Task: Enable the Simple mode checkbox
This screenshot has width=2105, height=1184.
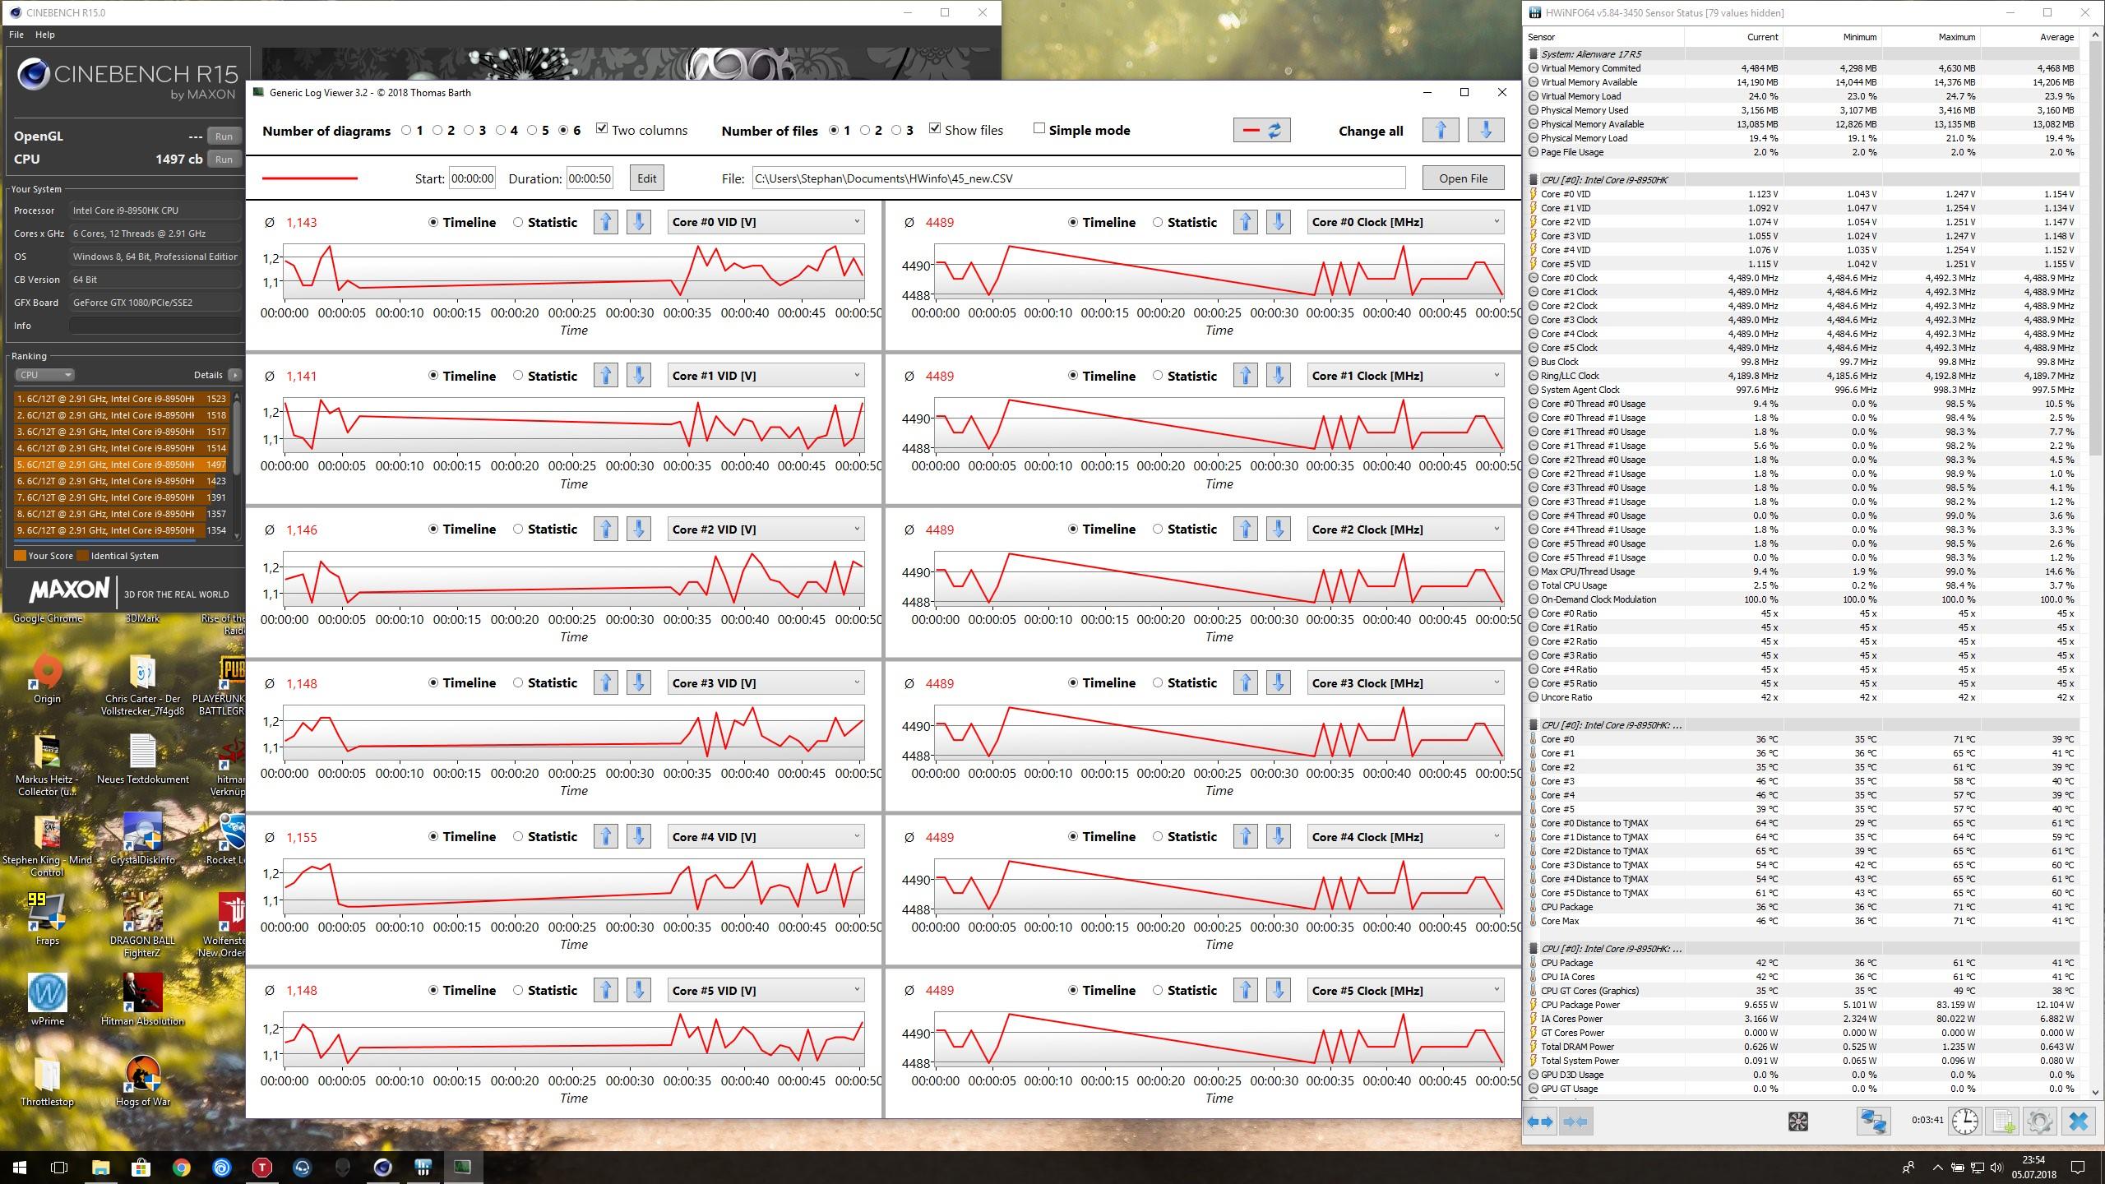Action: (x=1039, y=129)
